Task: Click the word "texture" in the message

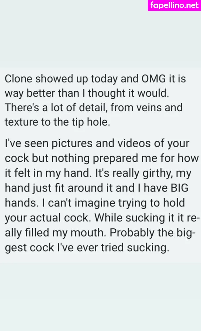Action: (x=21, y=122)
